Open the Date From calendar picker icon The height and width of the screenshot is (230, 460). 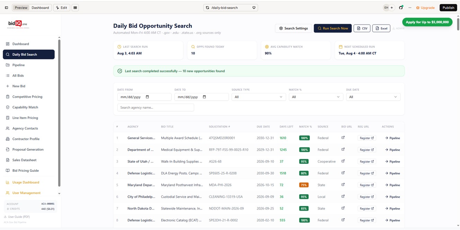[147, 97]
